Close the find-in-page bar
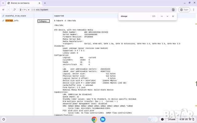The width and height of the screenshot is (197, 123). [x=173, y=16]
